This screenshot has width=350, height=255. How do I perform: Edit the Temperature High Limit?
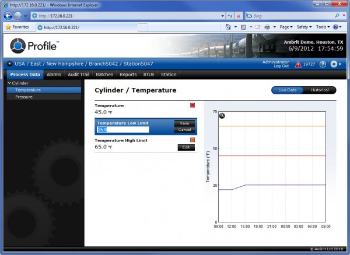(186, 147)
